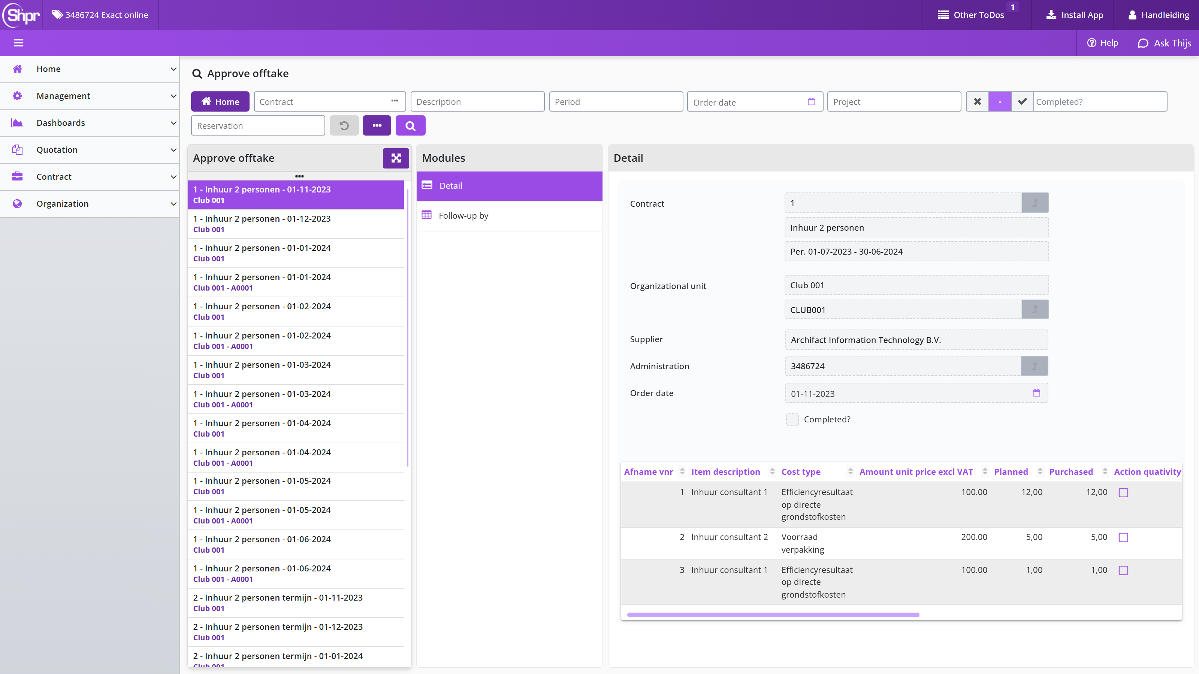Open the Help link

1102,43
